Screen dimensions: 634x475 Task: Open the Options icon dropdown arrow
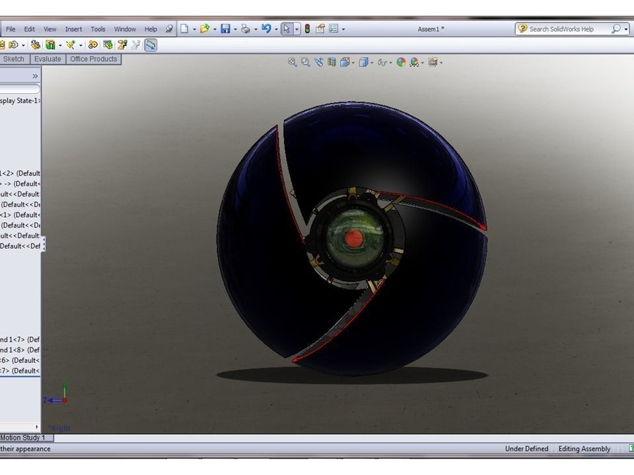(x=343, y=29)
